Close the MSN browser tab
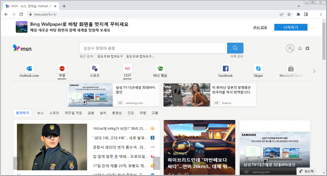The width and height of the screenshot is (327, 176). pyautogui.click(x=55, y=6)
